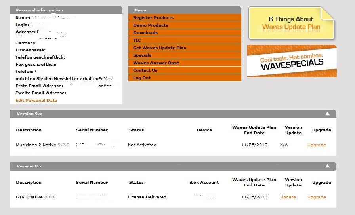
Task: Log Out from the account menu
Action: tap(185, 78)
